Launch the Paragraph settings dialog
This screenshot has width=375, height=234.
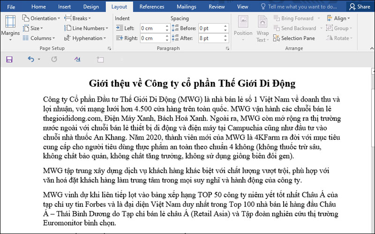227,49
